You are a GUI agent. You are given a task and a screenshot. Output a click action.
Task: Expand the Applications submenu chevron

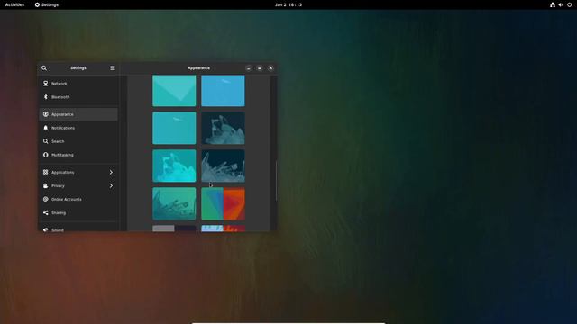(x=111, y=172)
